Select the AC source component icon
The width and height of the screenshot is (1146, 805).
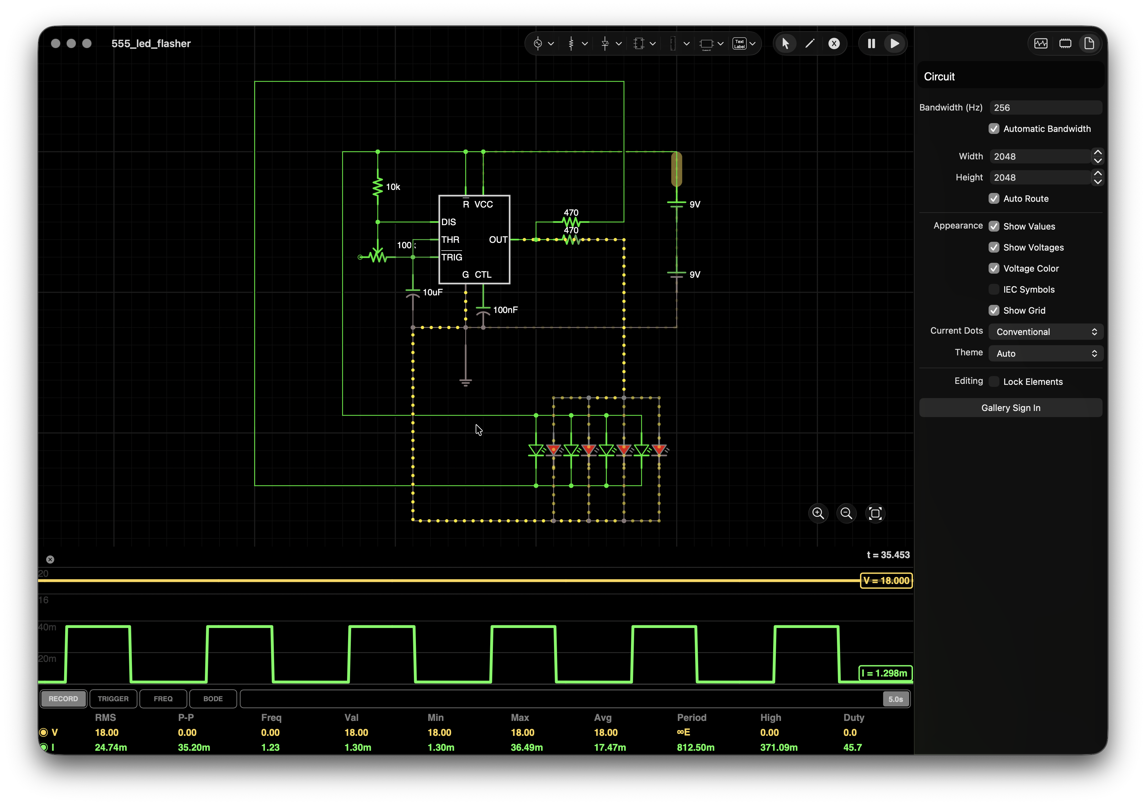pos(538,43)
